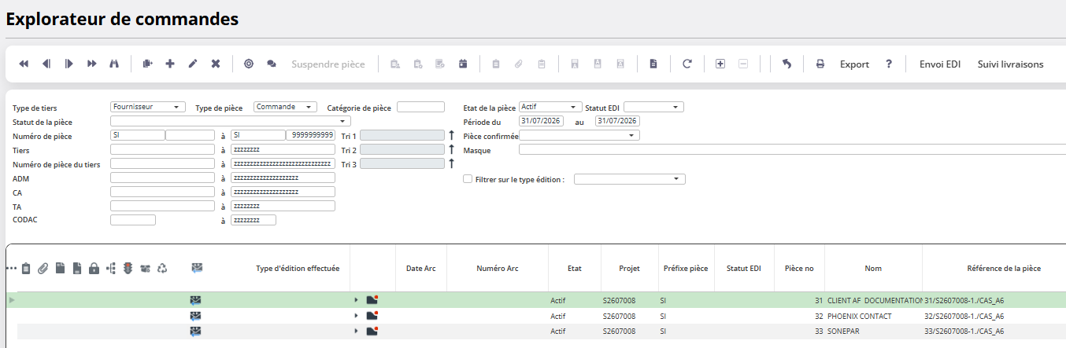1066x348 pixels.
Task: Open the type édition filter dropdown
Action: coord(630,179)
